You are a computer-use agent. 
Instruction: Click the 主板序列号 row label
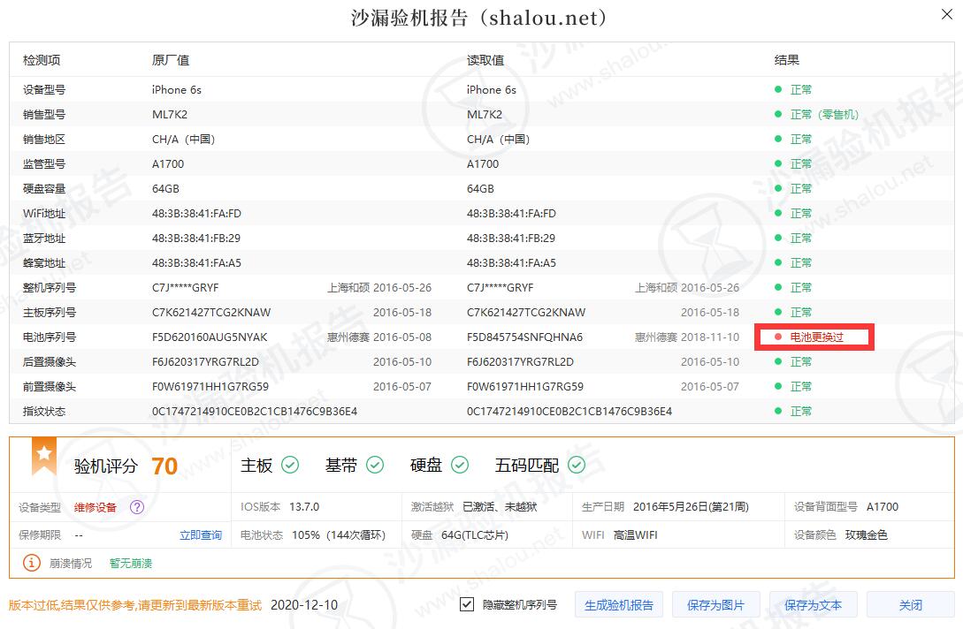50,313
